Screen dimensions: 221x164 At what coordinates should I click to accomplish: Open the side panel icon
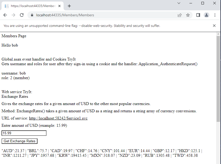(198, 15)
